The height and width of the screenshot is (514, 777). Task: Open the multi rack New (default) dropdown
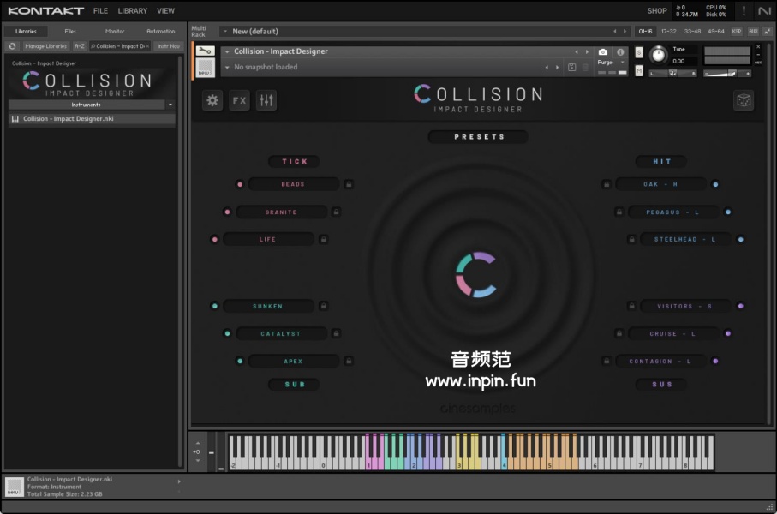pyautogui.click(x=225, y=32)
